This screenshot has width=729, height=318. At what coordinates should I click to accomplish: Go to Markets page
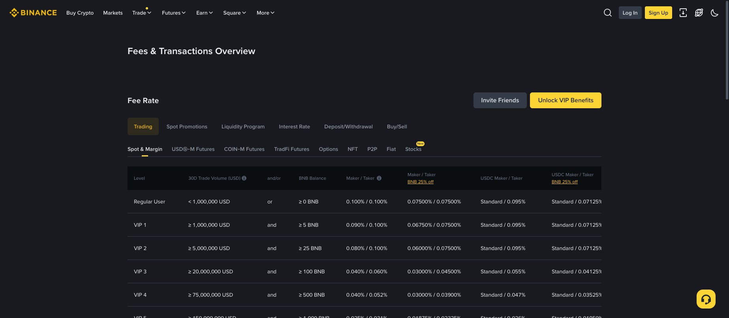click(113, 13)
